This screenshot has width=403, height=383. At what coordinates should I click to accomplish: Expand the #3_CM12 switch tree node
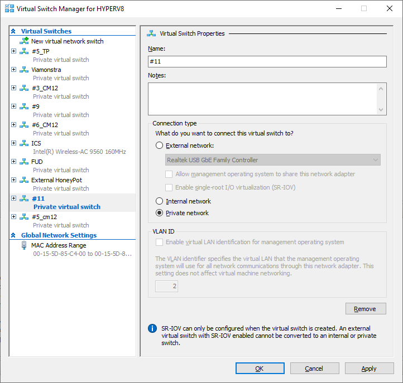pos(14,88)
